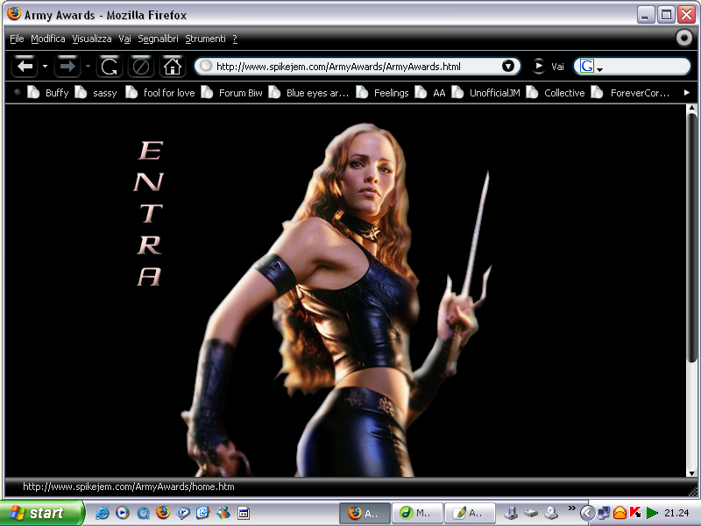Open the Modifica menu
701x526 pixels.
pos(48,39)
